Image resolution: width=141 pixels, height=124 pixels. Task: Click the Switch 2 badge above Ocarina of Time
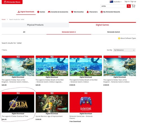[x=18, y=93]
